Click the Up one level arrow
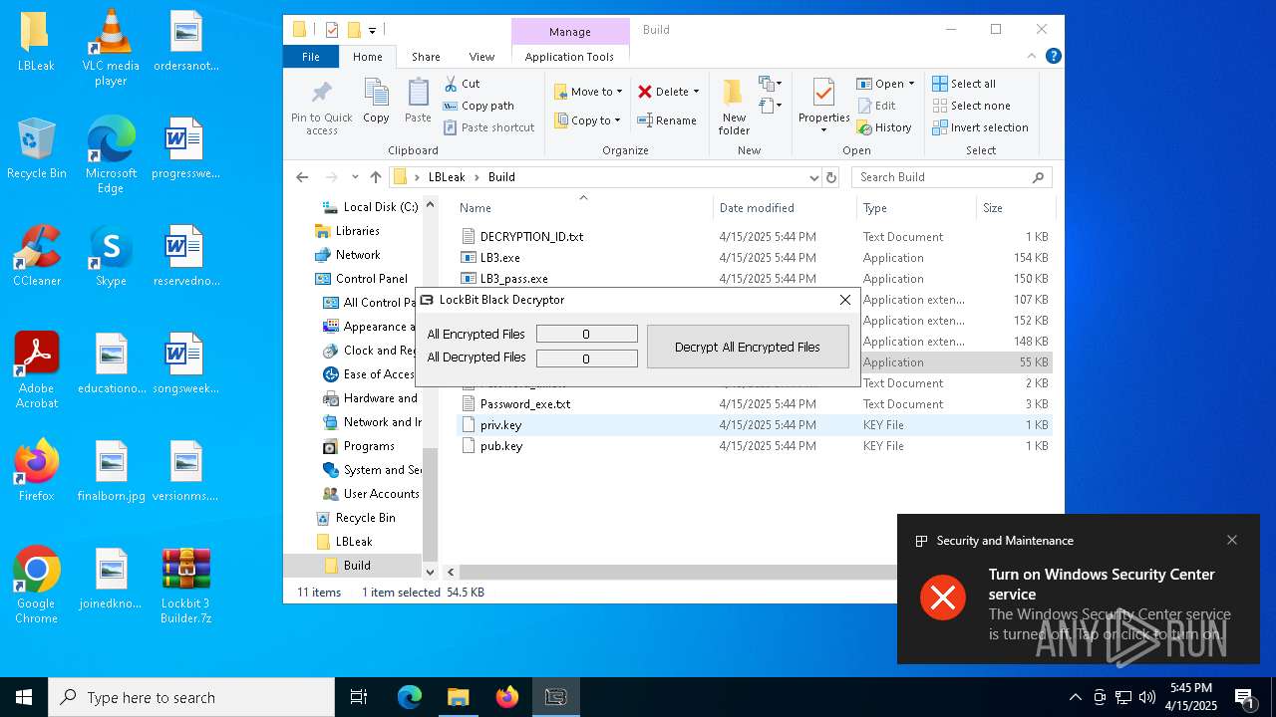Viewport: 1276px width, 717px height. coord(375,177)
